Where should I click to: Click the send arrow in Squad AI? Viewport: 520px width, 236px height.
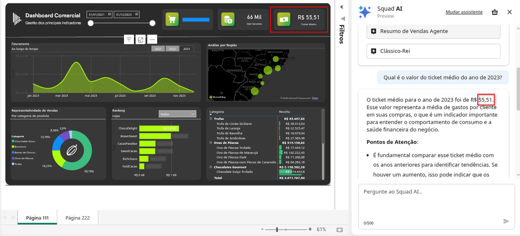point(506,221)
